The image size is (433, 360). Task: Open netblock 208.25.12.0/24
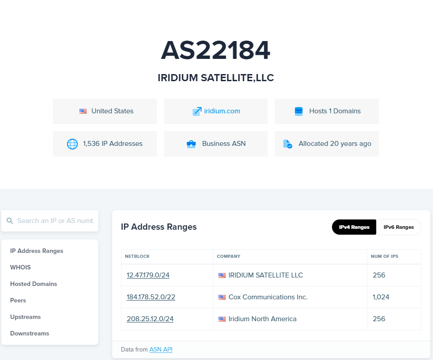tap(150, 319)
